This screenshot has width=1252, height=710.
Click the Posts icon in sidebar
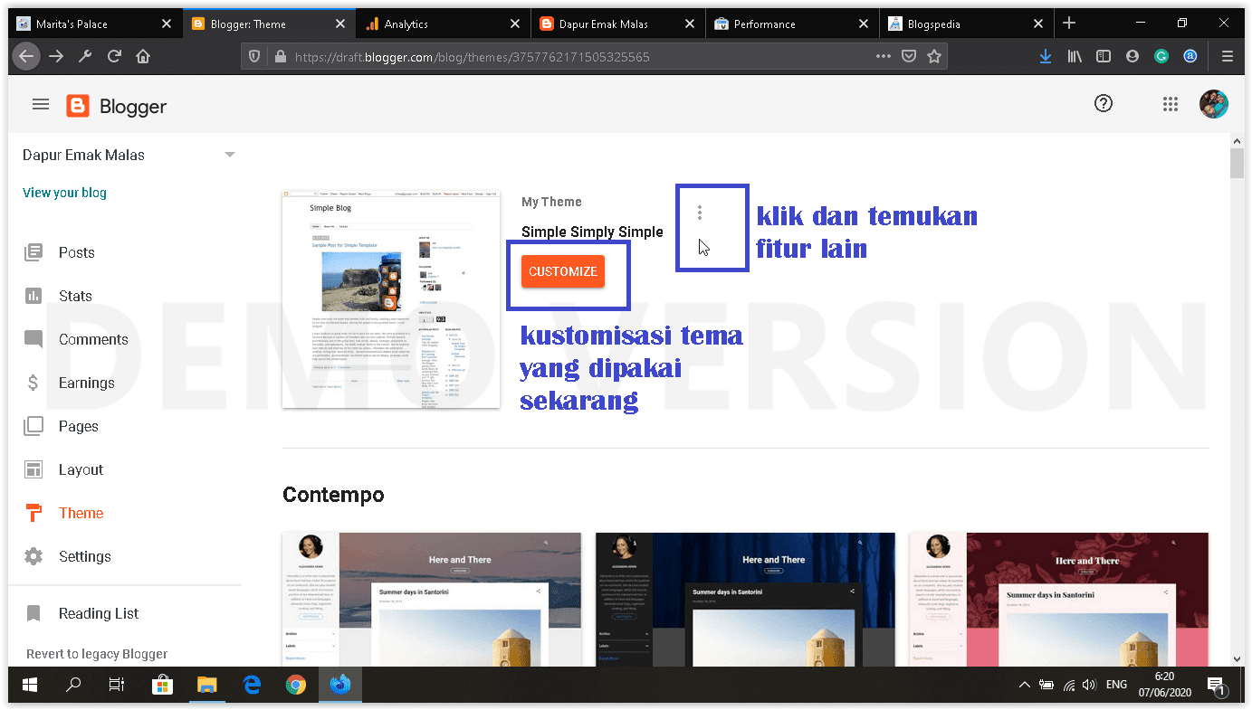pos(33,252)
